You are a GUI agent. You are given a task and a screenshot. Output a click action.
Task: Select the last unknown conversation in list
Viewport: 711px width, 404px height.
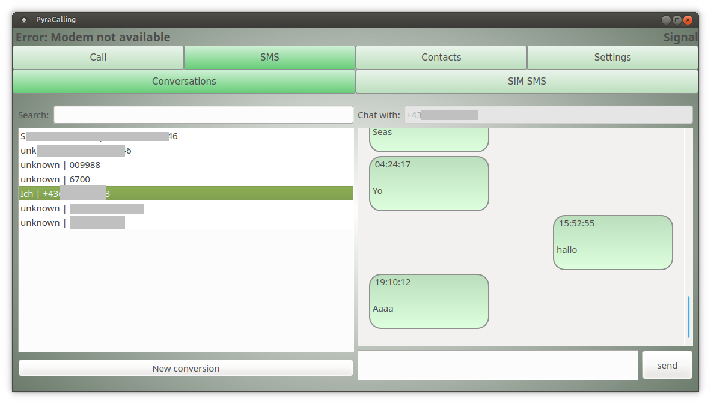click(x=72, y=223)
